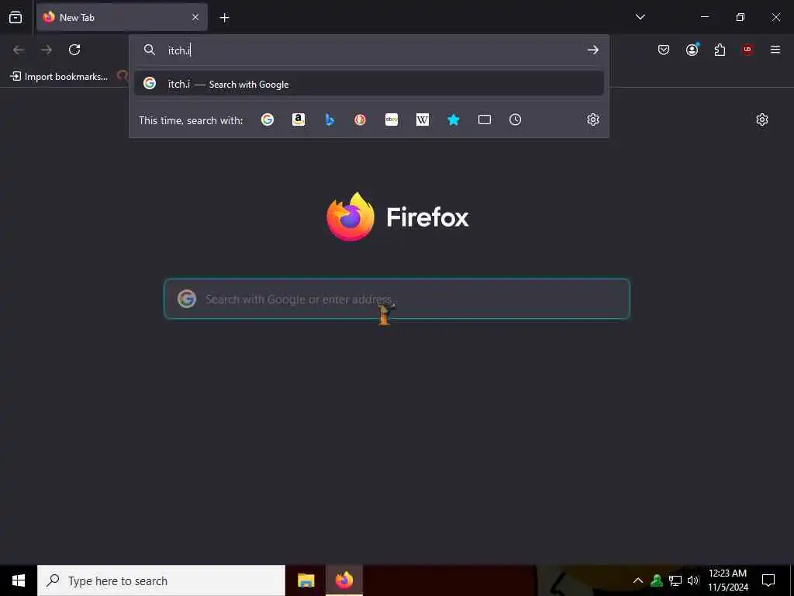Go forward one page arrow
Viewport: 794px width, 596px height.
click(x=47, y=50)
